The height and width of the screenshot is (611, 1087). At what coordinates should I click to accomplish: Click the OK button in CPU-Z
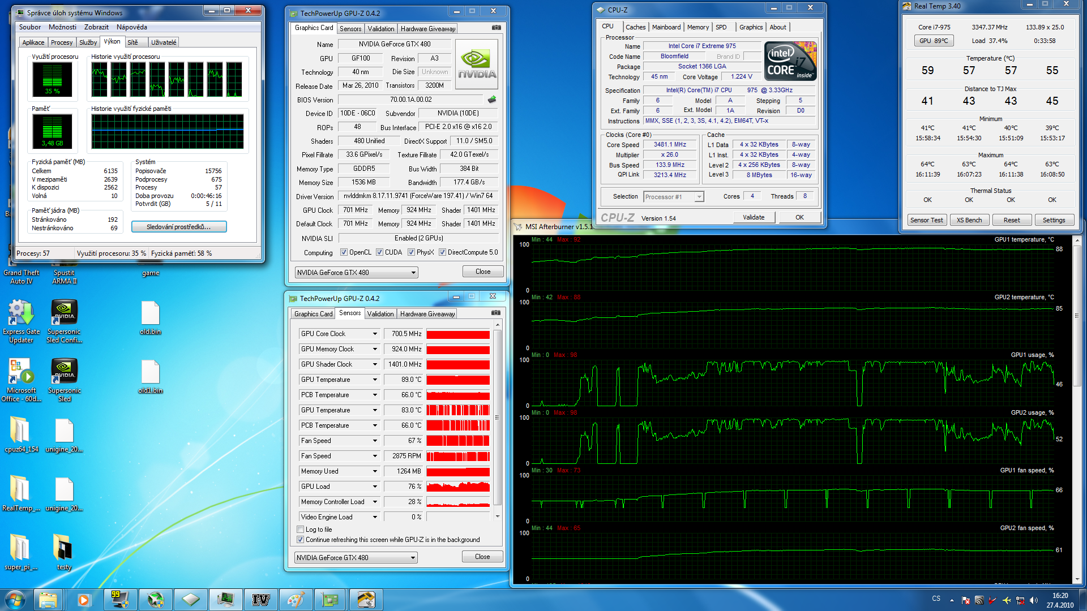799,217
